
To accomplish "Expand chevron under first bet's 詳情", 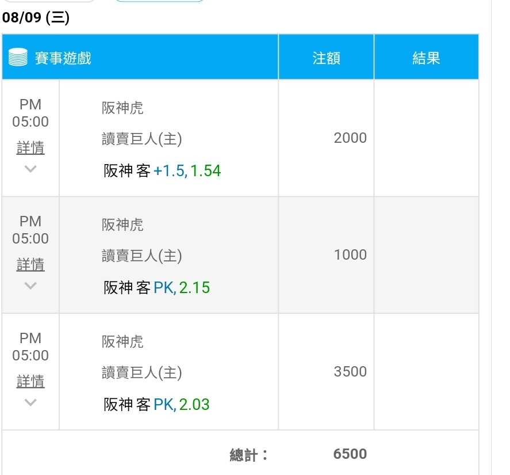I will 30,169.
